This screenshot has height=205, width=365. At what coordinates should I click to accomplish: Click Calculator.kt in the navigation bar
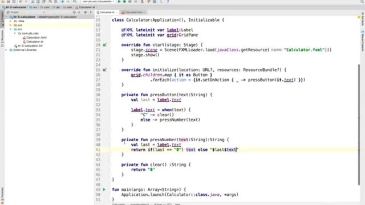pyautogui.click(x=85, y=7)
